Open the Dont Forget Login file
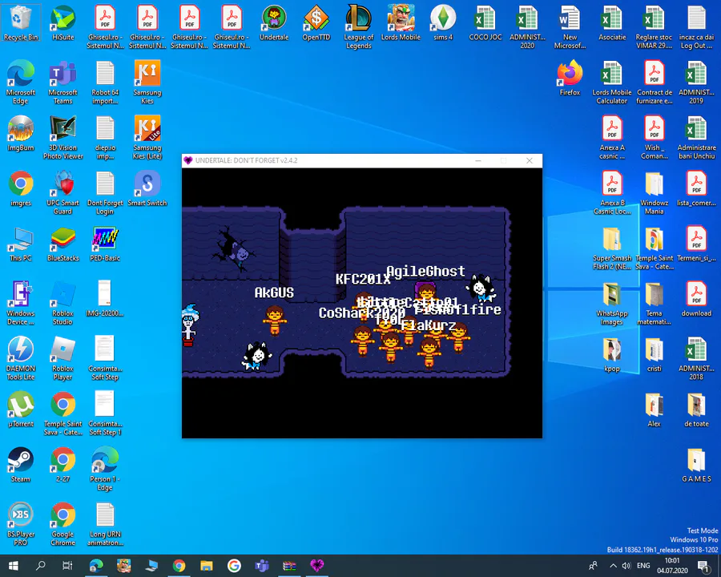The width and height of the screenshot is (721, 577). [105, 192]
